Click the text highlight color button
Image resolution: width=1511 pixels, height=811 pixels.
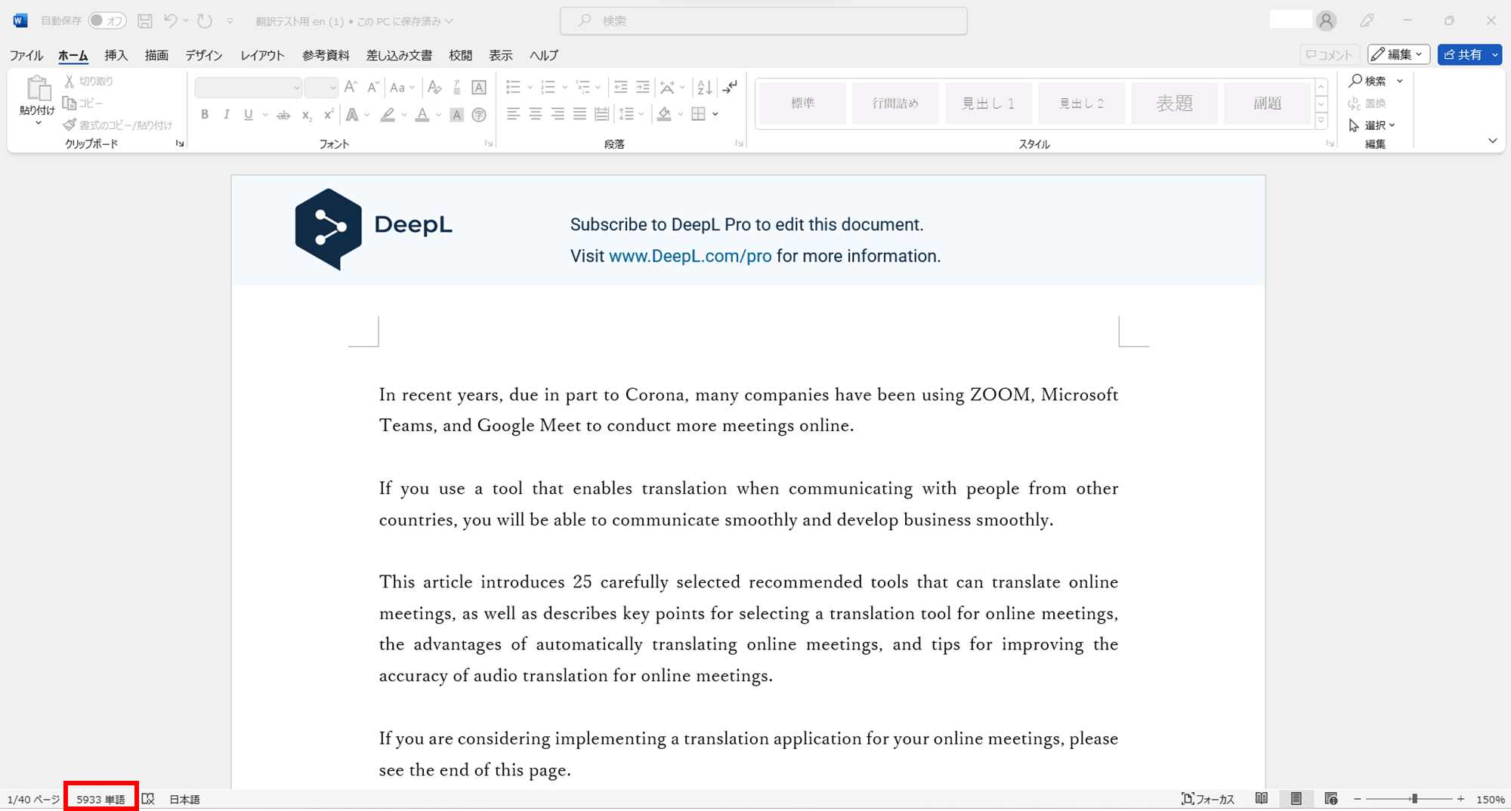coord(388,115)
